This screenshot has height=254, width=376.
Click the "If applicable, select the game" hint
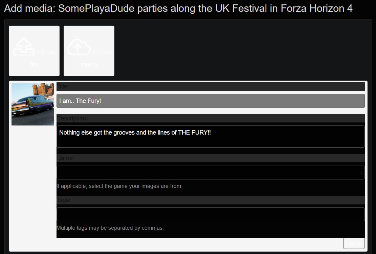(x=119, y=186)
